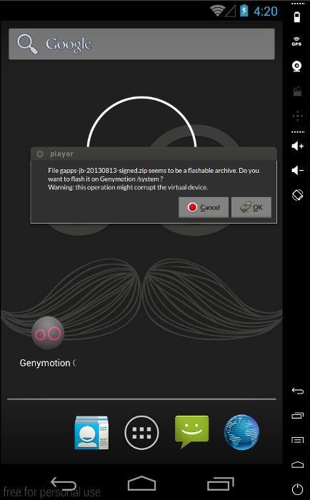The image size is (310, 500).
Task: Click the sidebar power button
Action: tap(298, 489)
